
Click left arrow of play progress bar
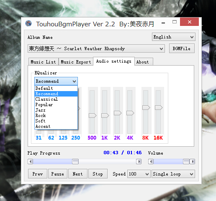[x=31, y=162]
